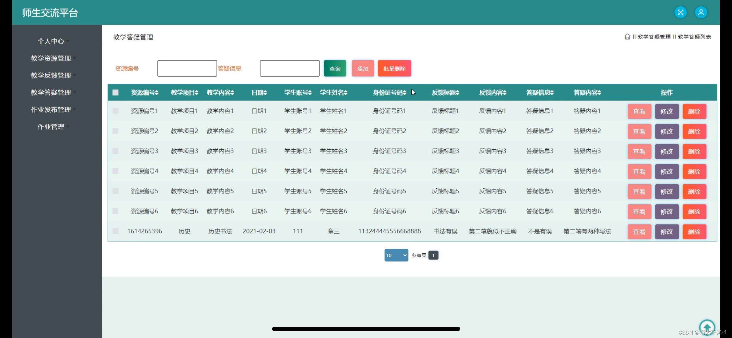Image resolution: width=732 pixels, height=338 pixels.
Task: Open the user profile icon in header
Action: coord(701,12)
